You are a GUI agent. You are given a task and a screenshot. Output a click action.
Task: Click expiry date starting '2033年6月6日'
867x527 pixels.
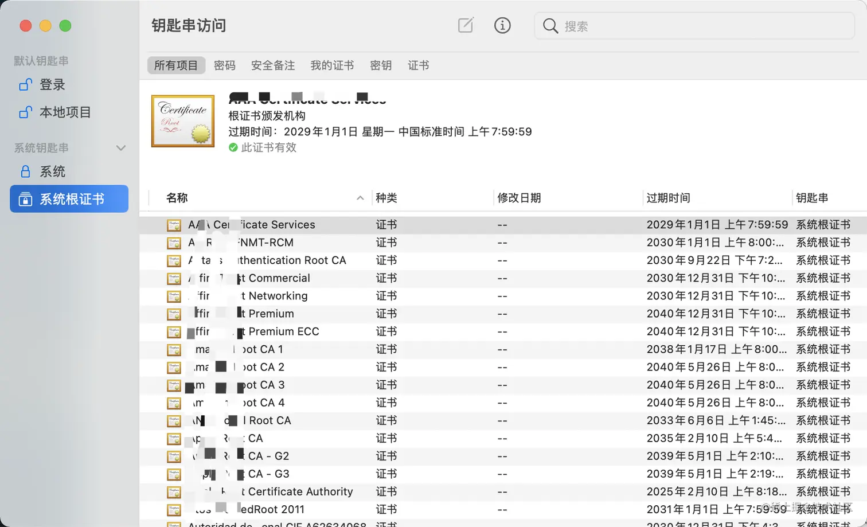pyautogui.click(x=716, y=420)
